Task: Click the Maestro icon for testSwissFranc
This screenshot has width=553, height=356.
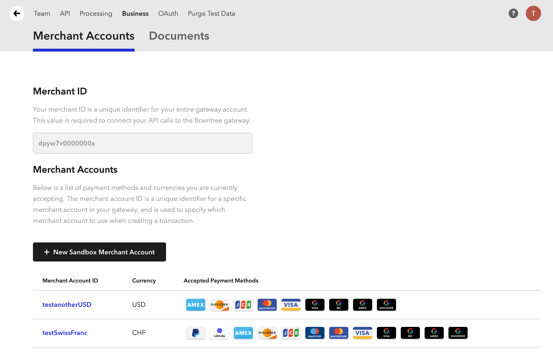Action: click(314, 333)
